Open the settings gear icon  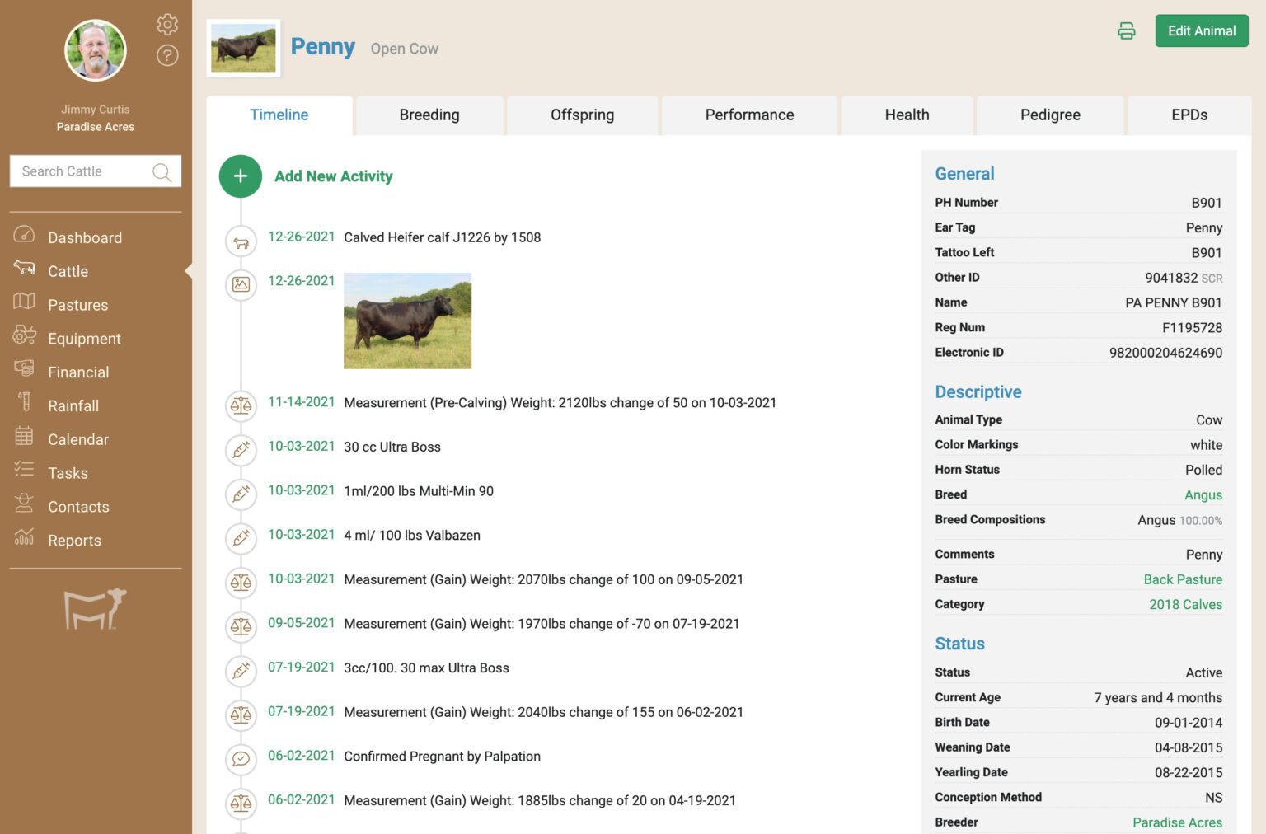167,24
